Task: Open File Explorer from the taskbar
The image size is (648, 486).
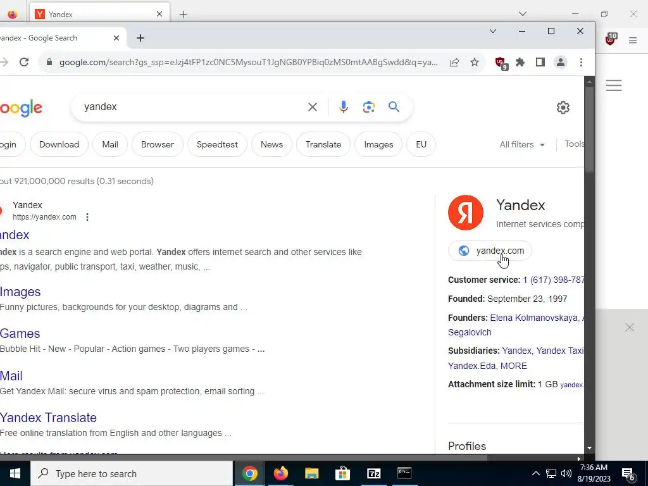Action: [312, 473]
